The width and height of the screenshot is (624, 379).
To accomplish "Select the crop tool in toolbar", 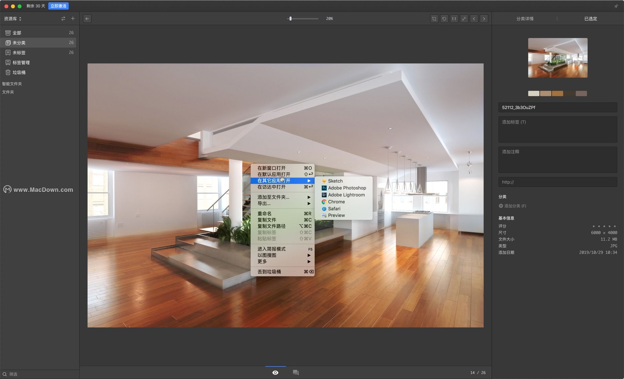I will 434,19.
